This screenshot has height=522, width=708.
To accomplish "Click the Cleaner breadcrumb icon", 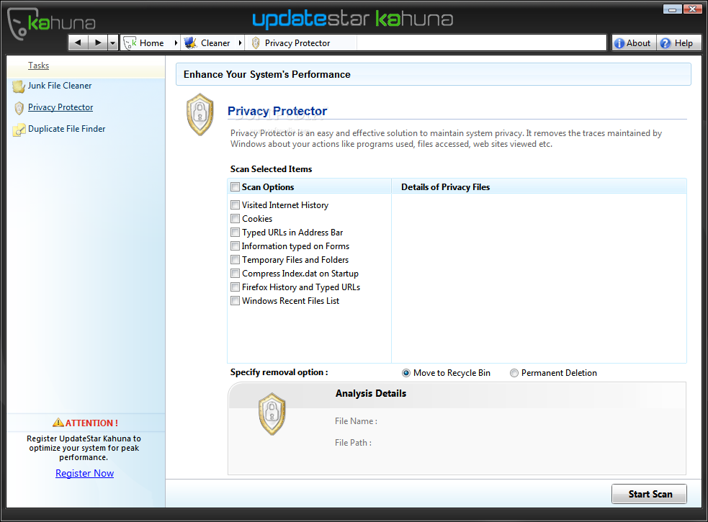I will click(191, 43).
